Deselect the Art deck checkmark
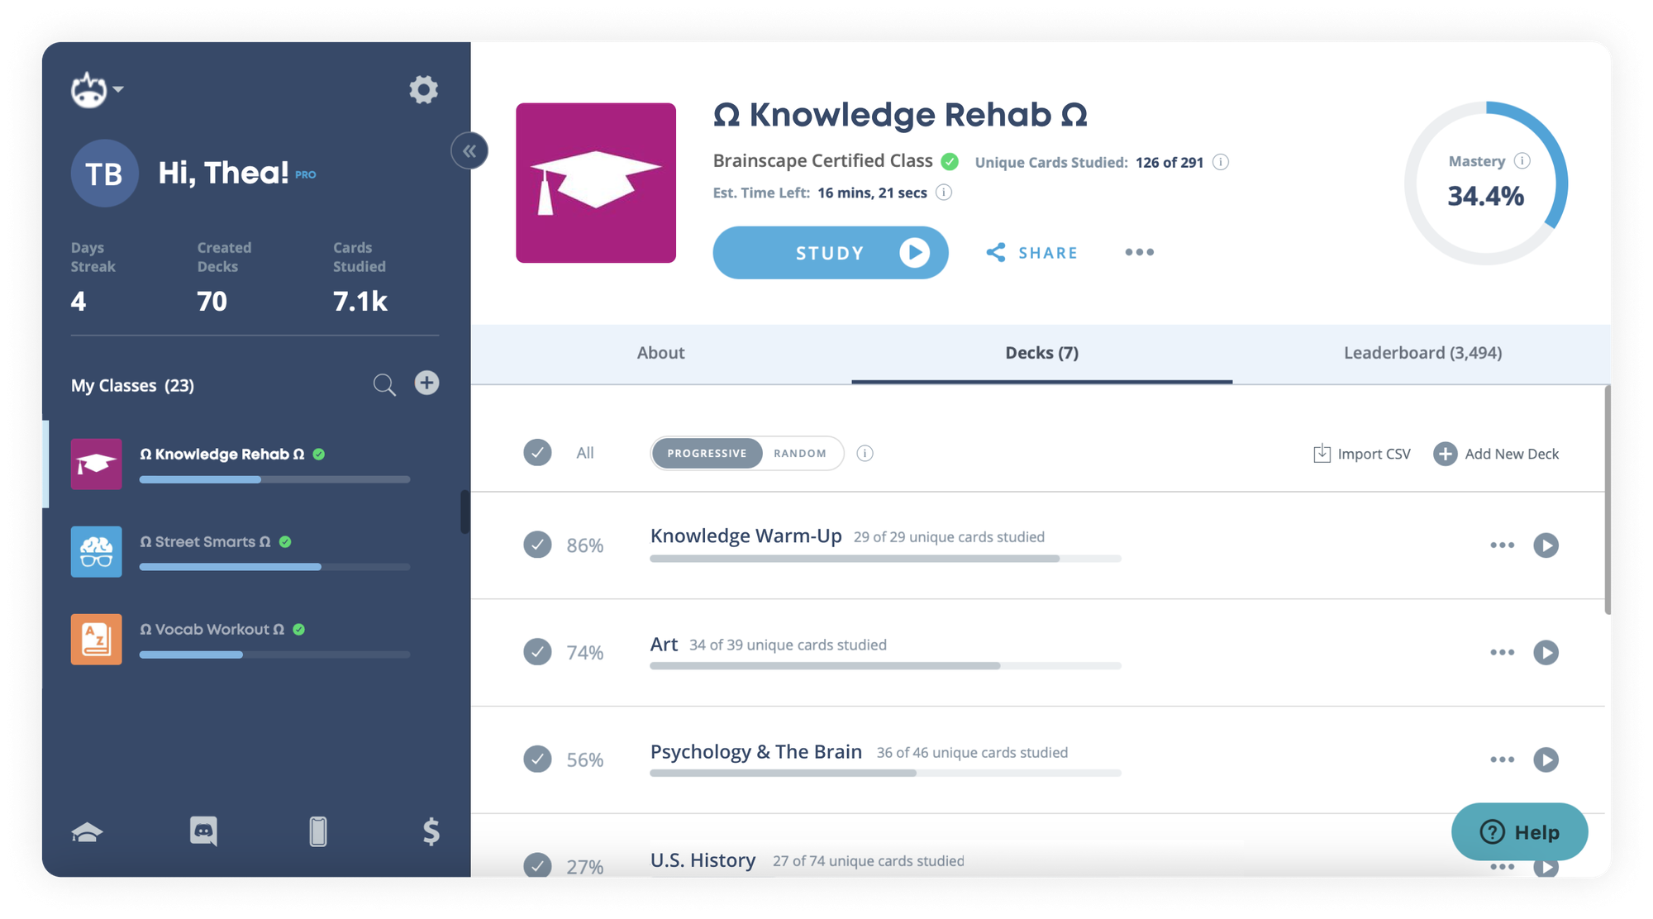 [x=538, y=652]
